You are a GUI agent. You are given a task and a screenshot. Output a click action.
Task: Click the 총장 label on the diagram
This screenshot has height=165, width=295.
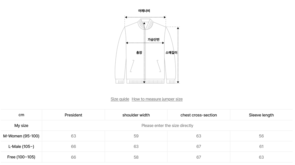pyautogui.click(x=139, y=52)
